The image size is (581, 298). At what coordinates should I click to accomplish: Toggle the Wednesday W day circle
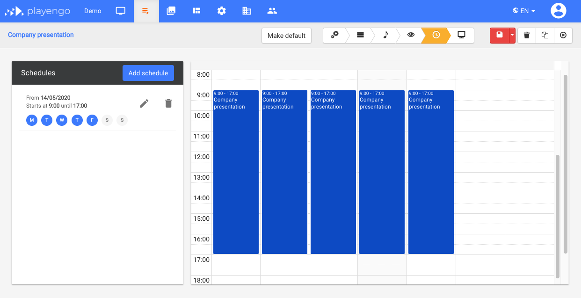[x=62, y=120]
